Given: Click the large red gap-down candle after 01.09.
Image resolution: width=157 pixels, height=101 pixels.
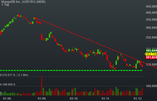Looking at the screenshot, I should point(42,37).
